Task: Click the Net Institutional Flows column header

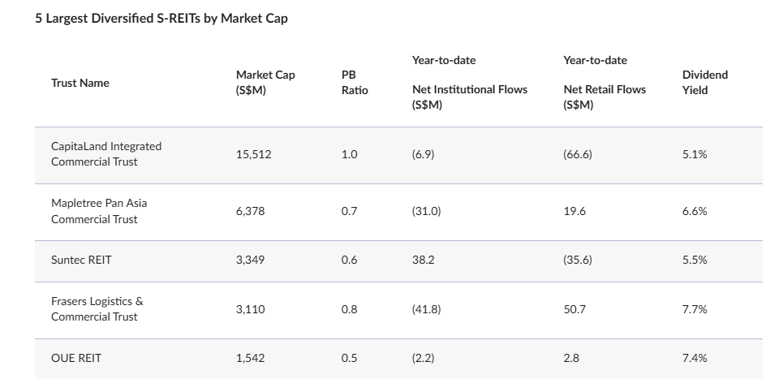Action: (x=469, y=89)
